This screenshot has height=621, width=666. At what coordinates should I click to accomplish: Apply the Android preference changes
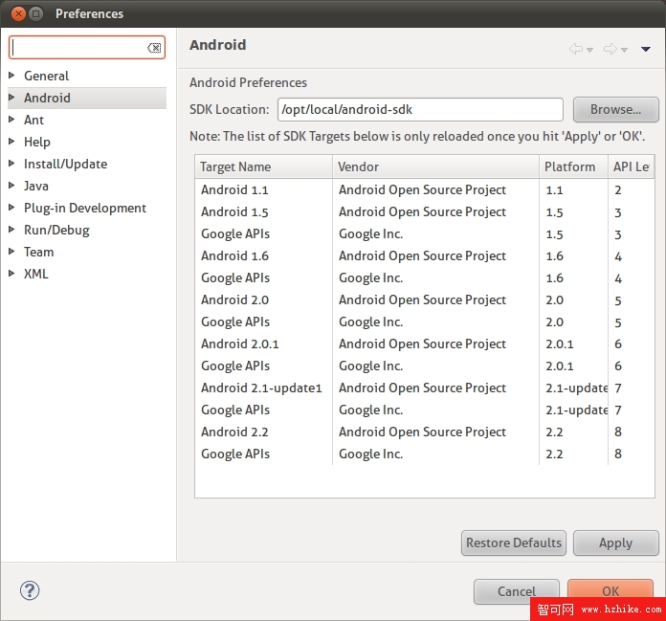click(x=615, y=543)
